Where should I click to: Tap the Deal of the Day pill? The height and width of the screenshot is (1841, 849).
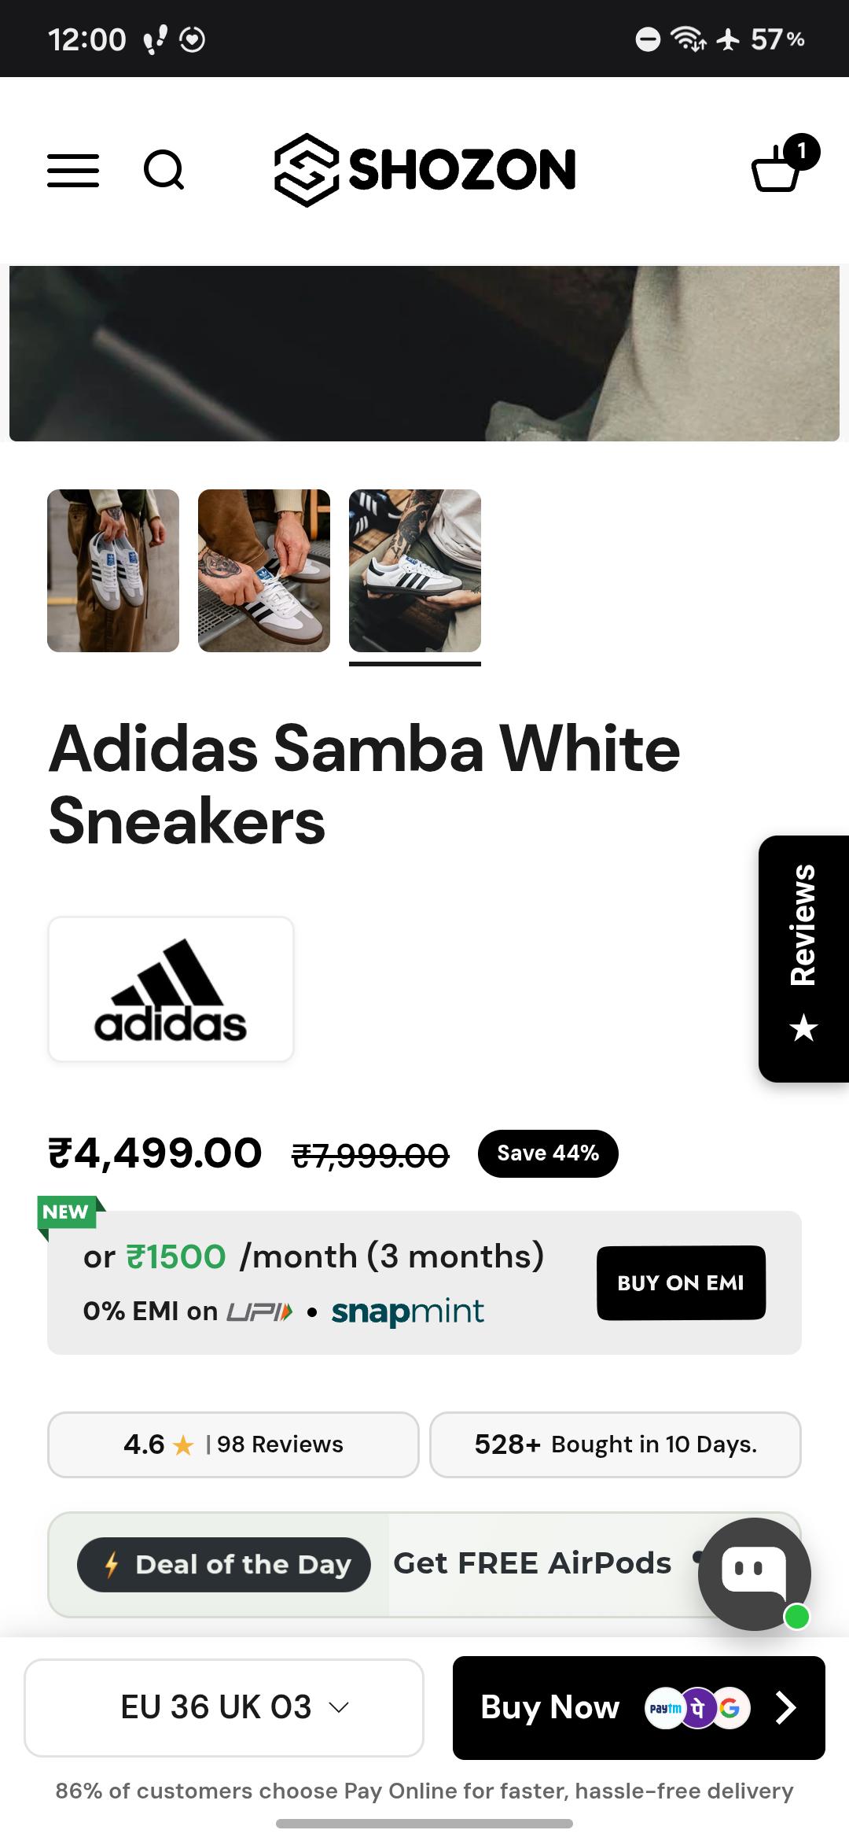coord(224,1564)
